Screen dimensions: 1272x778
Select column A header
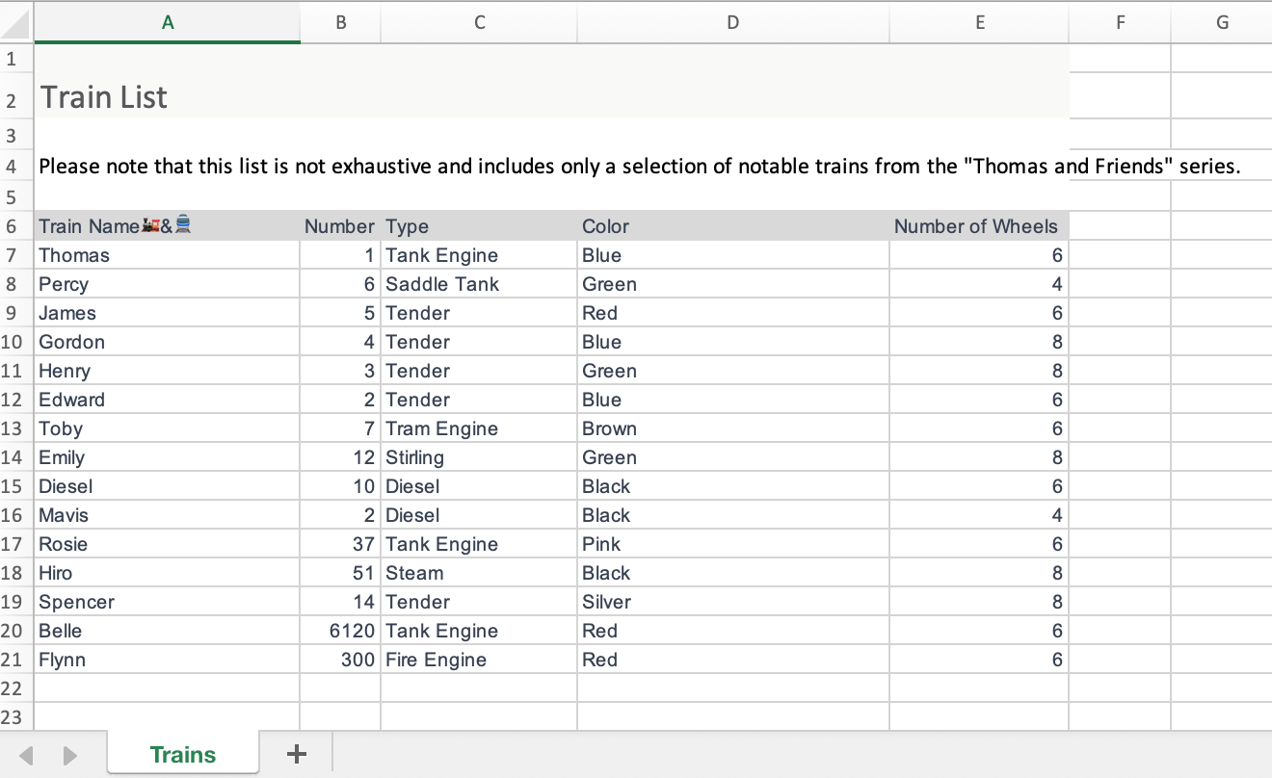(x=168, y=22)
